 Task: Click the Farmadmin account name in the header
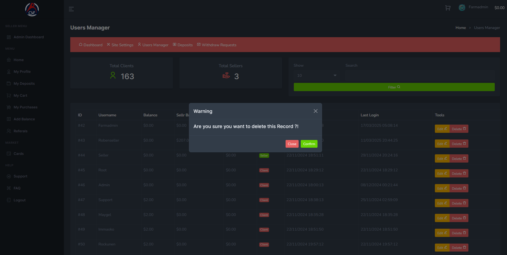click(478, 7)
